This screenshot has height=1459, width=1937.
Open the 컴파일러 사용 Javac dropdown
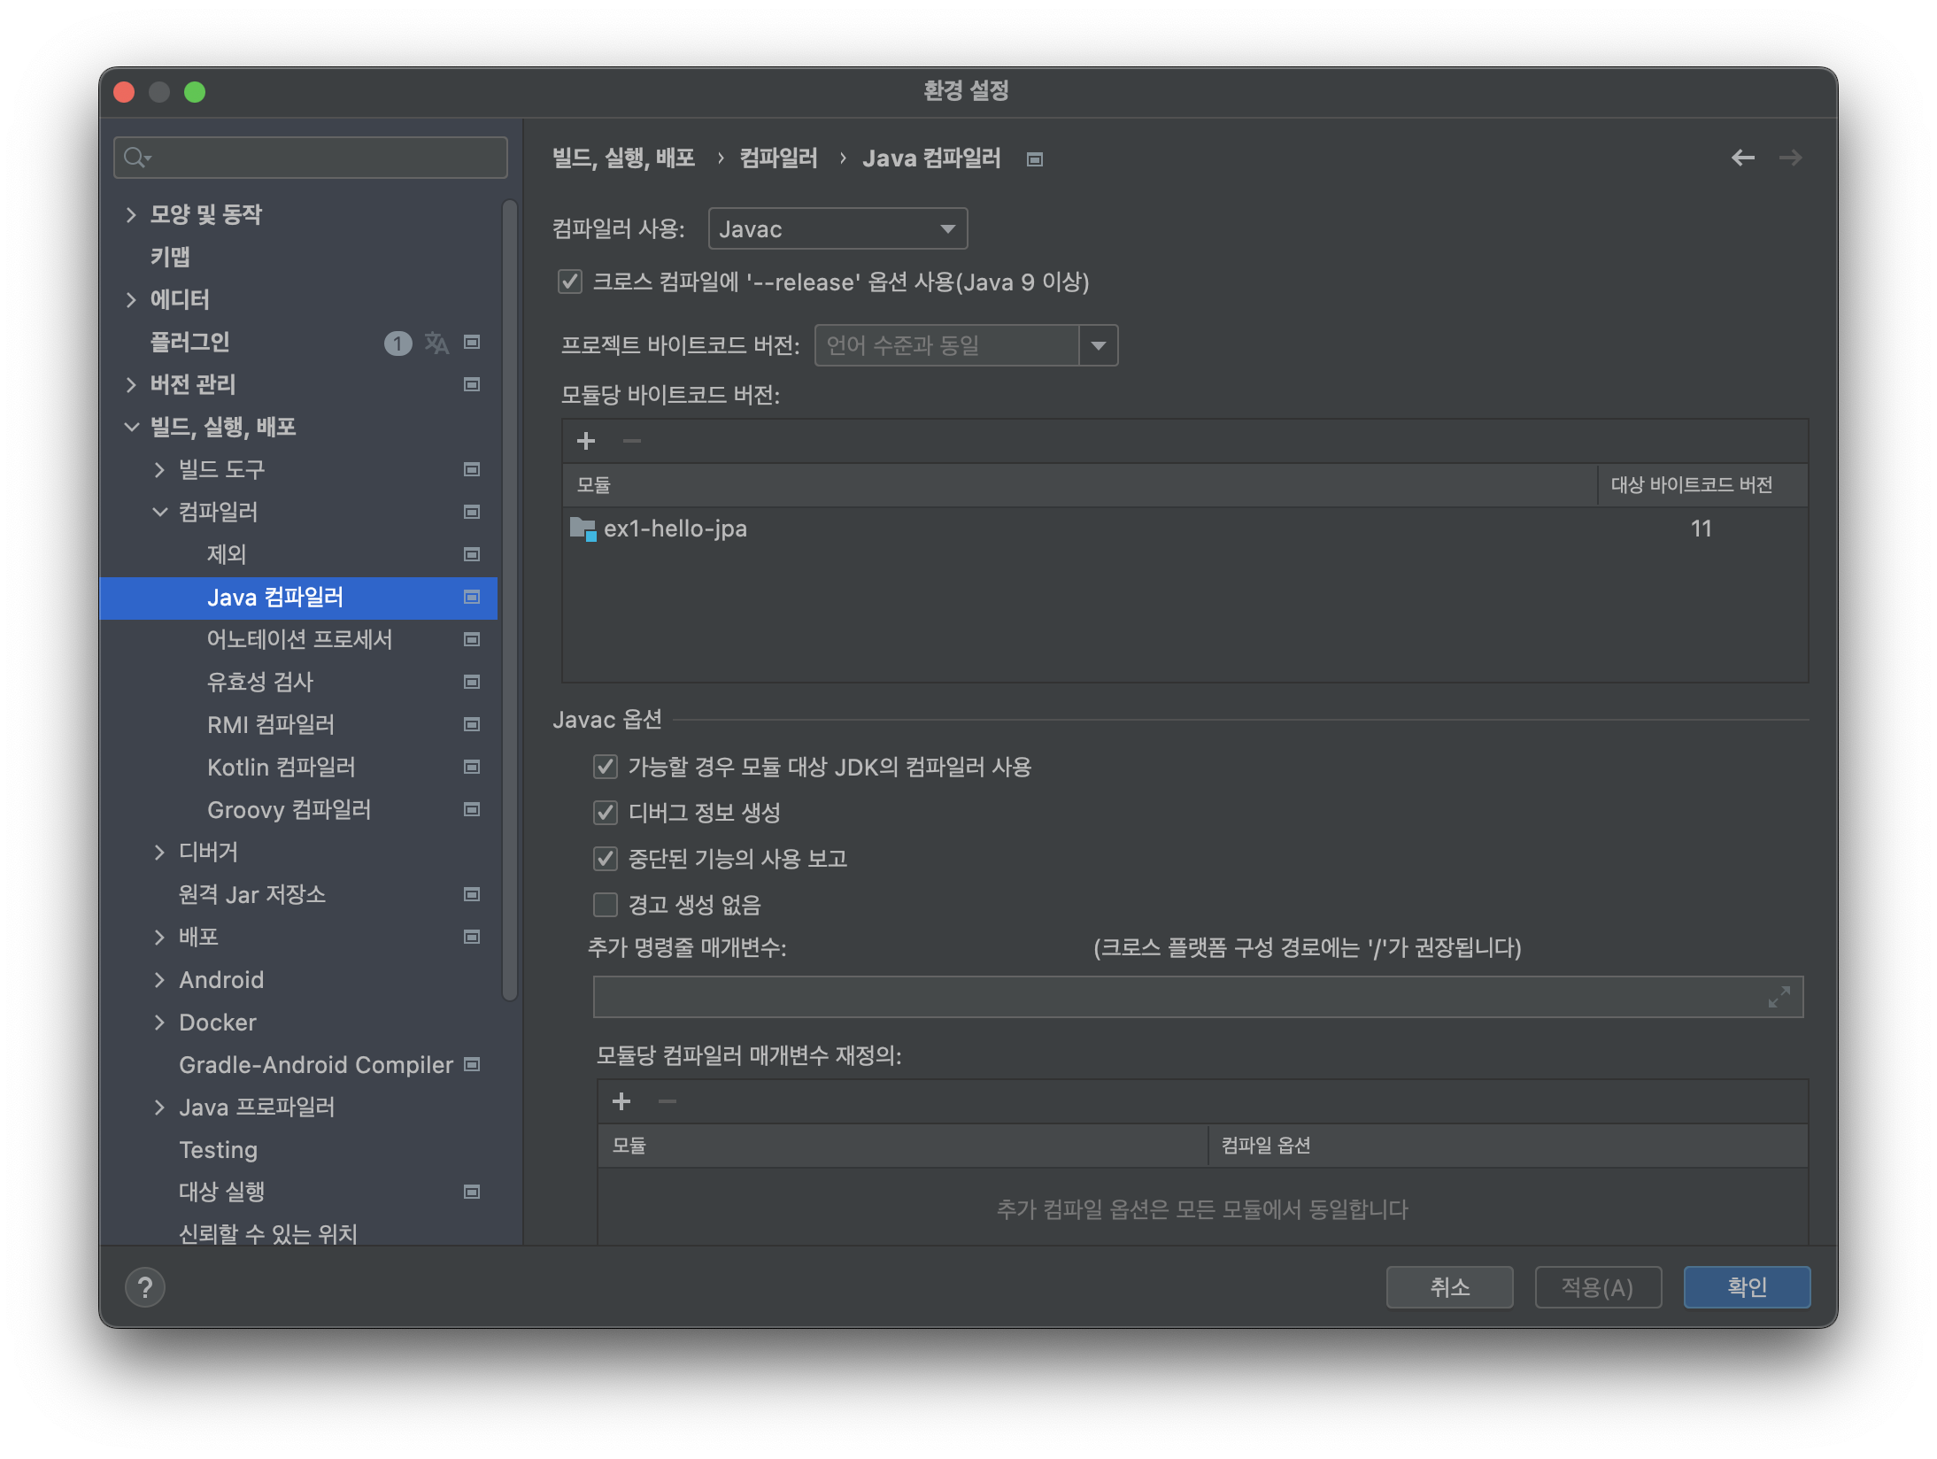pos(837,229)
